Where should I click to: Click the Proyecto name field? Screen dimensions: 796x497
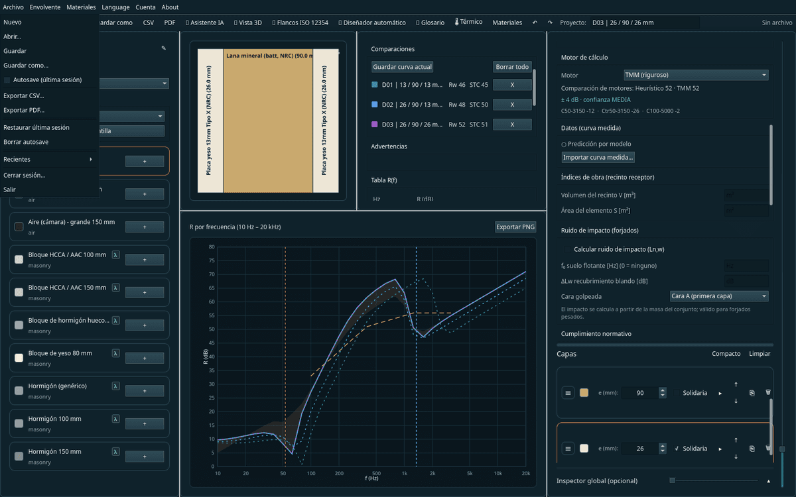[645, 23]
